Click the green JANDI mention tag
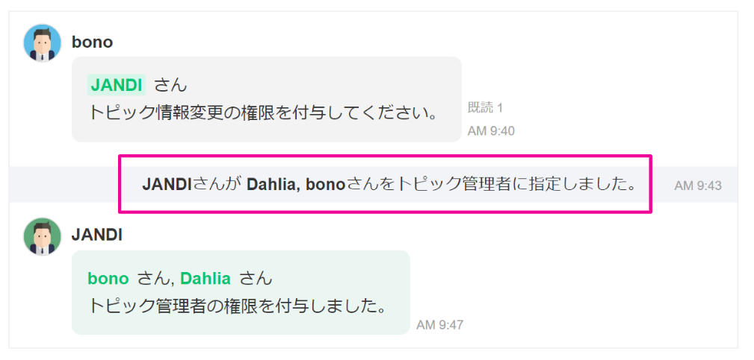The width and height of the screenshot is (754, 360). click(116, 85)
